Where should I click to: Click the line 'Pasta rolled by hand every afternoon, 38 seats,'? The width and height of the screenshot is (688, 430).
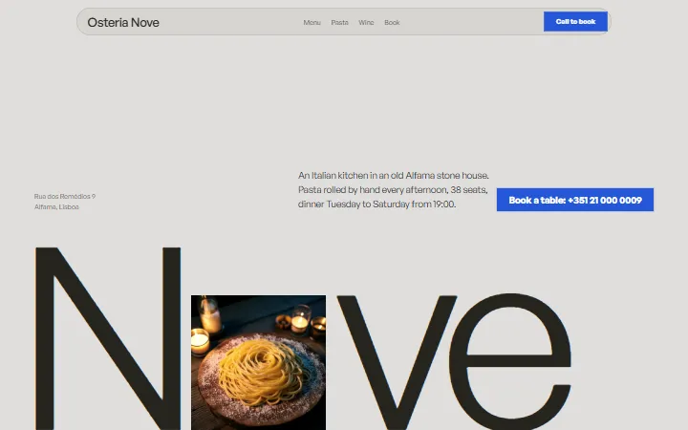click(x=393, y=190)
